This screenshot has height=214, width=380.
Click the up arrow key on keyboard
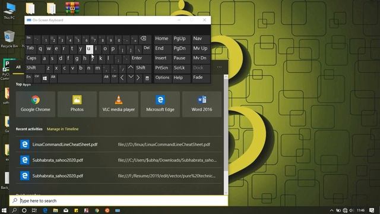[131, 67]
